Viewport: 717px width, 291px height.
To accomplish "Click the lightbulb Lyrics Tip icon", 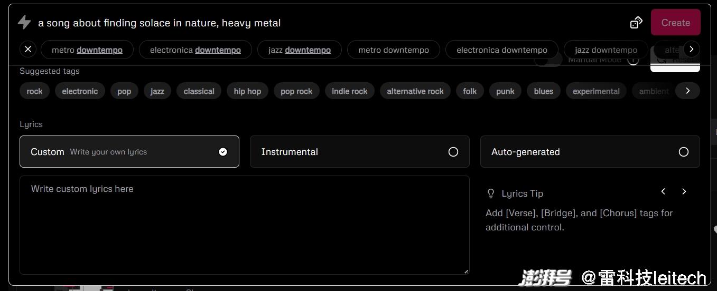I will (x=491, y=193).
